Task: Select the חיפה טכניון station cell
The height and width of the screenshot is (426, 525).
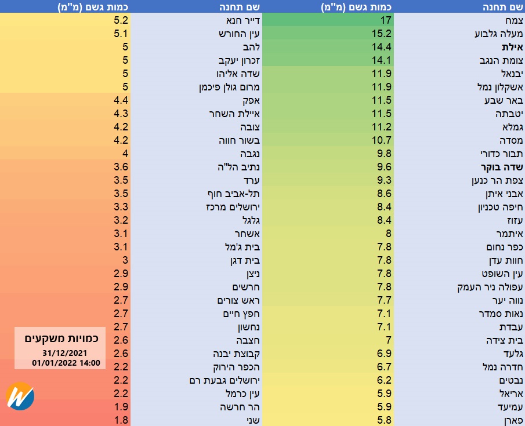Action: pos(500,207)
